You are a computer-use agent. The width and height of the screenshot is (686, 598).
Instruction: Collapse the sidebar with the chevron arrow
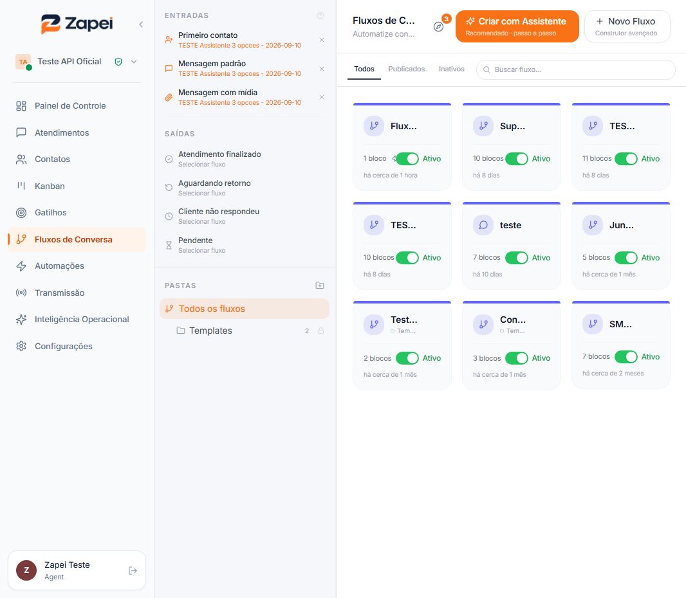click(141, 24)
